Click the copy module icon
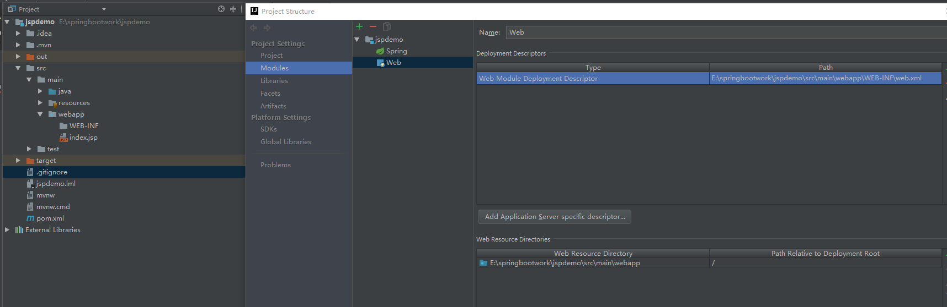This screenshot has height=307, width=947. pyautogui.click(x=387, y=26)
